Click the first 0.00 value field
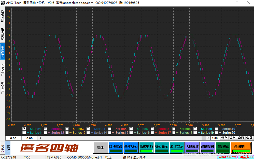This screenshot has width=254, height=159. pyautogui.click(x=13, y=138)
